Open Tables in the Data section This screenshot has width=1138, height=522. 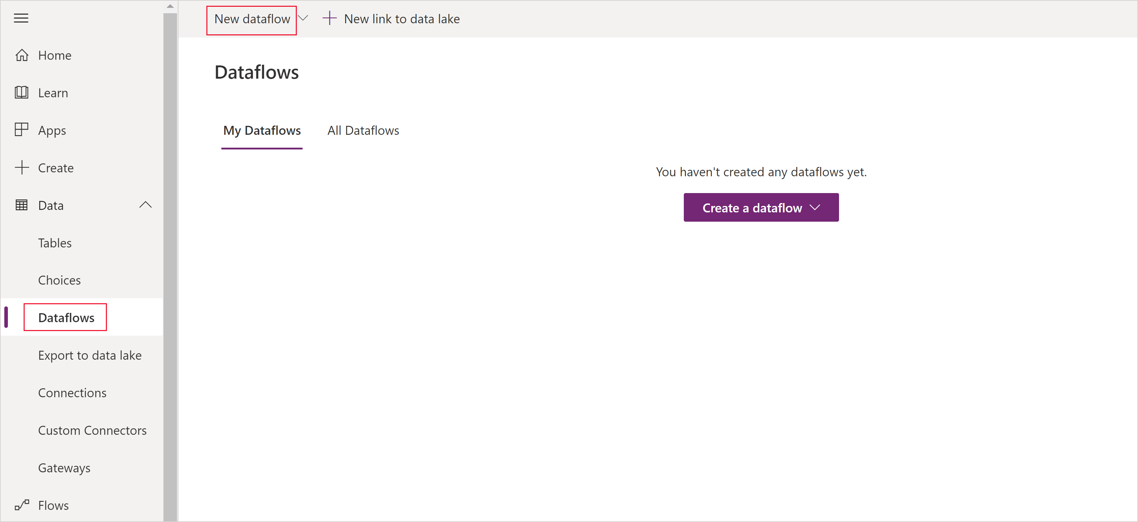click(55, 242)
